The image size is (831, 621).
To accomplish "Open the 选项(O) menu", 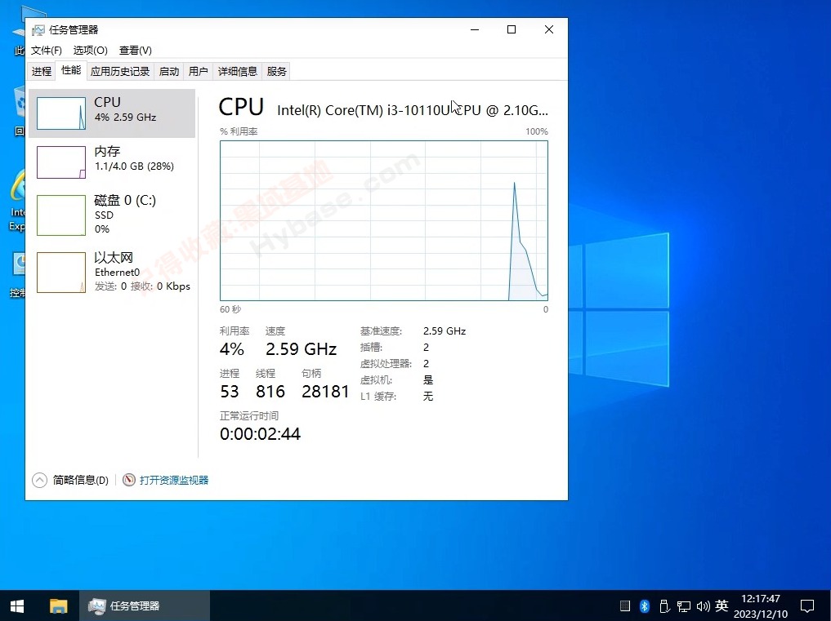I will (x=90, y=51).
